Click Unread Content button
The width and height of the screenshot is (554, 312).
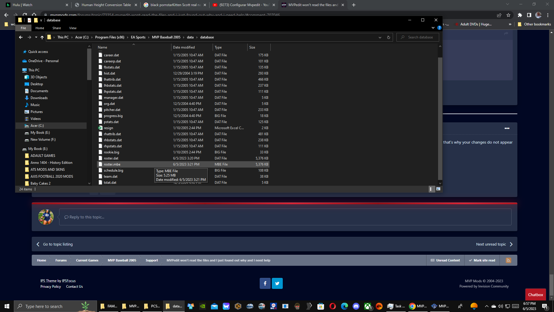445,260
